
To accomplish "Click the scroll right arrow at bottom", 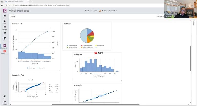I will click(x=189, y=105).
